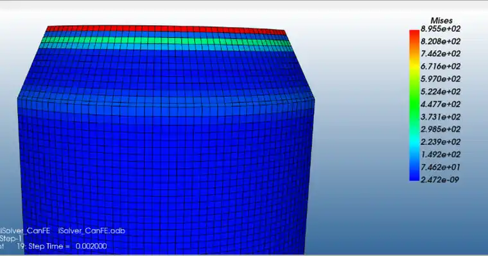Click the legend value 7.462e+01

pyautogui.click(x=440, y=167)
